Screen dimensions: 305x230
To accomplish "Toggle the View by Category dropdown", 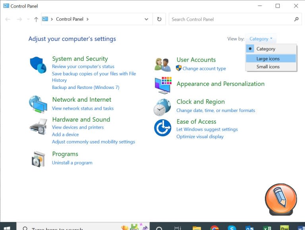I will click(261, 39).
